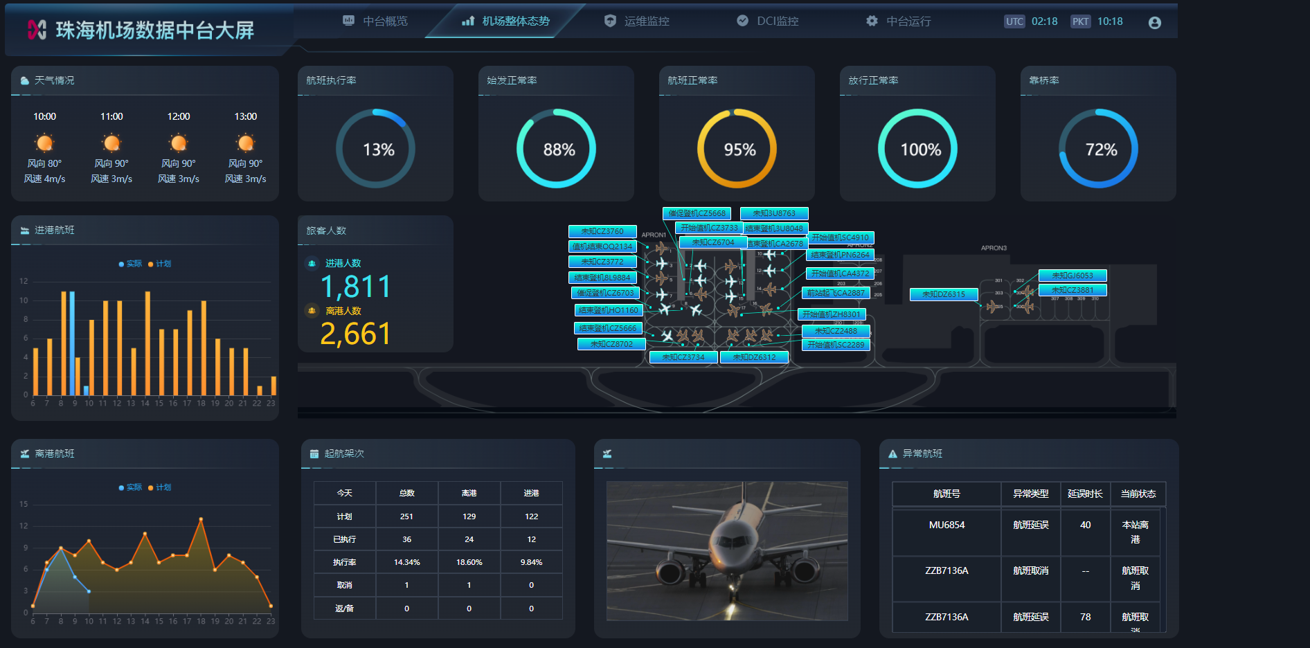Toggle the 计划 legend in 进港航班 chart

[x=160, y=264]
